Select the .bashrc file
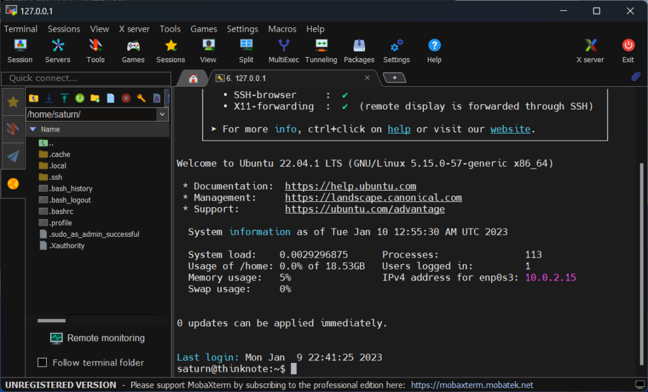This screenshot has width=648, height=392. (56, 212)
